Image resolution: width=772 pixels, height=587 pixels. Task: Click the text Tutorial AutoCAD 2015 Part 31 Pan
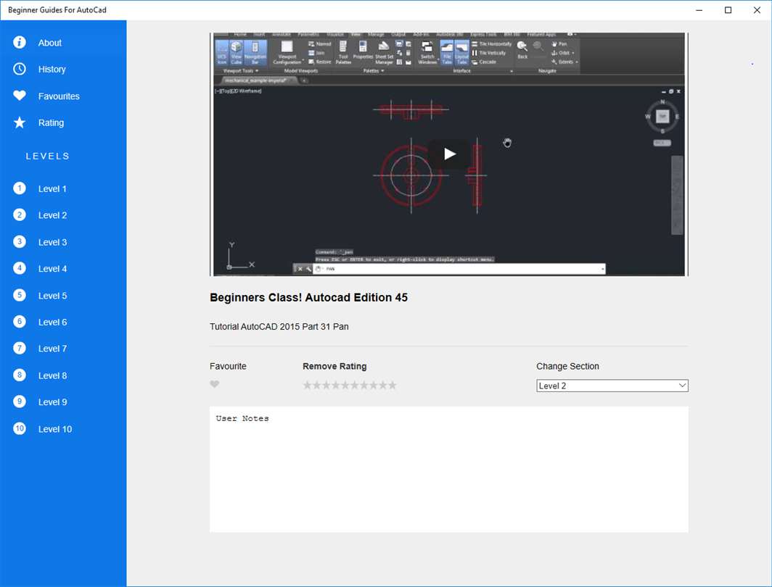point(279,326)
